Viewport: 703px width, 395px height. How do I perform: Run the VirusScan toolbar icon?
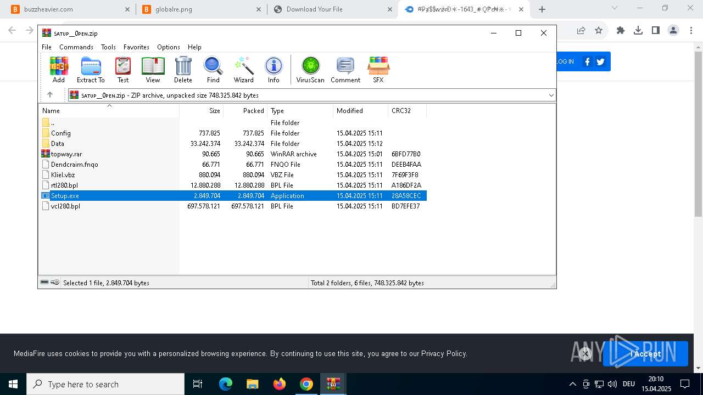pos(310,70)
